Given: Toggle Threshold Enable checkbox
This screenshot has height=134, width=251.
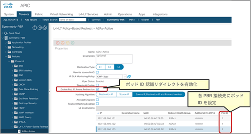Looking at the screenshot, I should [97, 85].
